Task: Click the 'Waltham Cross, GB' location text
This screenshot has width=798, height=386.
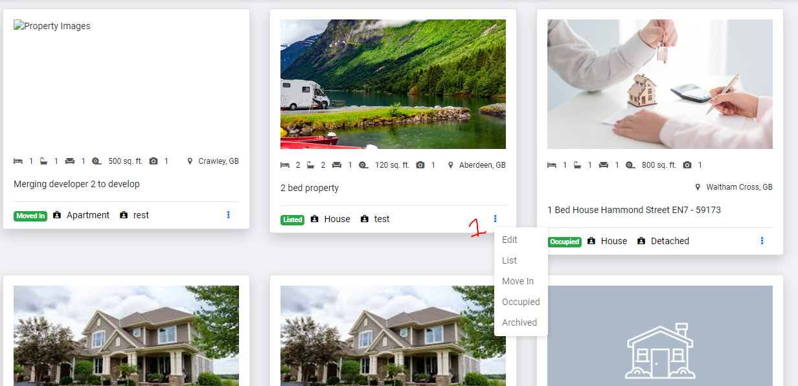Action: coord(739,187)
